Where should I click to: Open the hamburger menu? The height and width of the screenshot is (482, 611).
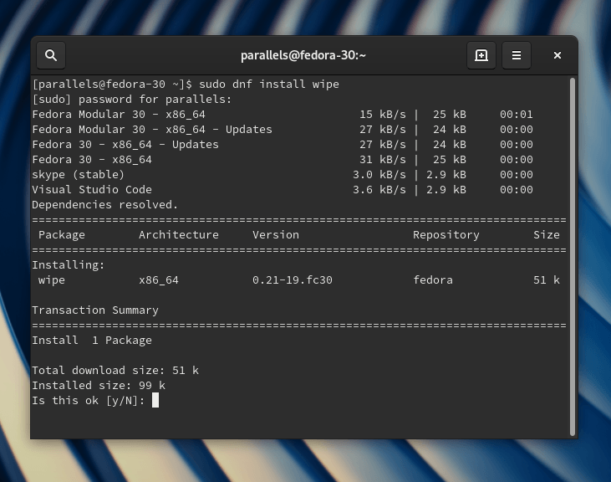pos(517,55)
